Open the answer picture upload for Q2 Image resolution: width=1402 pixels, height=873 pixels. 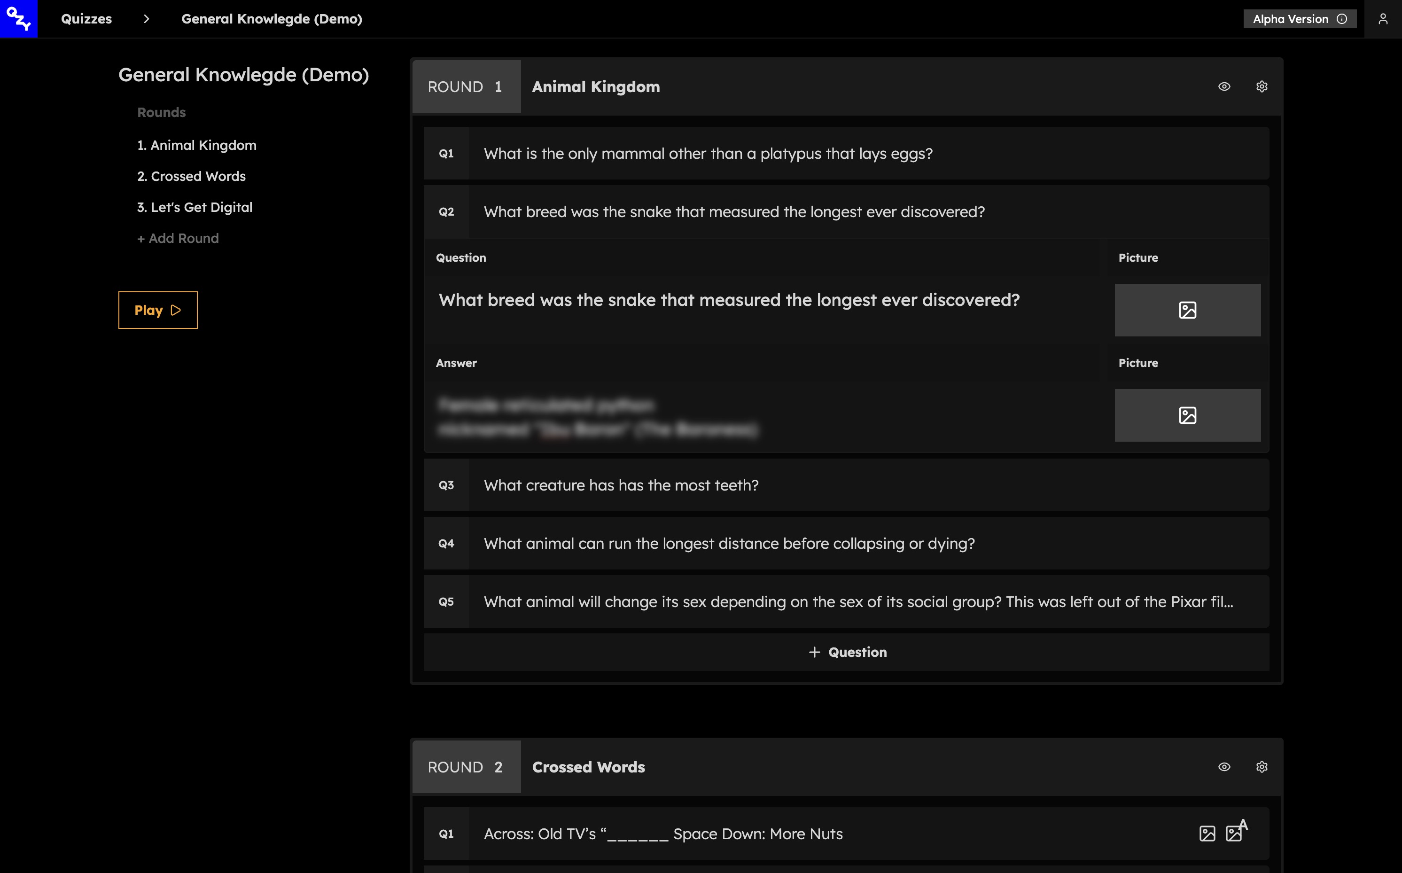(1187, 415)
